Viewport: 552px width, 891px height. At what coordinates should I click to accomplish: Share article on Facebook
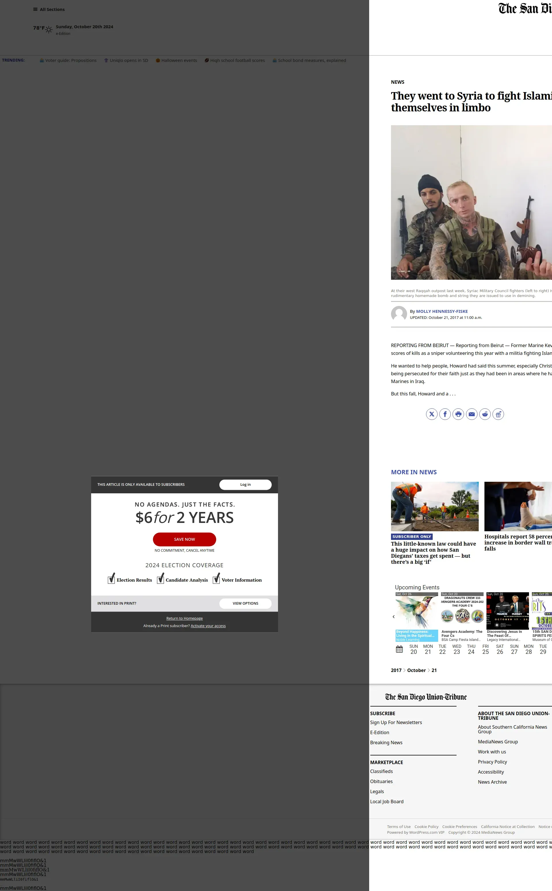point(445,414)
